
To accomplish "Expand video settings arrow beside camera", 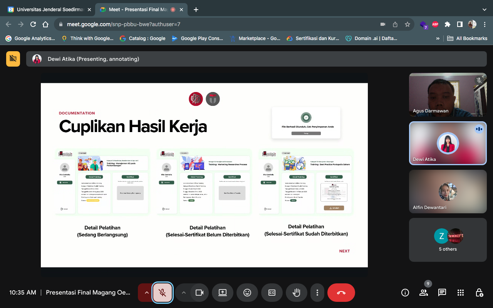I will [184, 293].
